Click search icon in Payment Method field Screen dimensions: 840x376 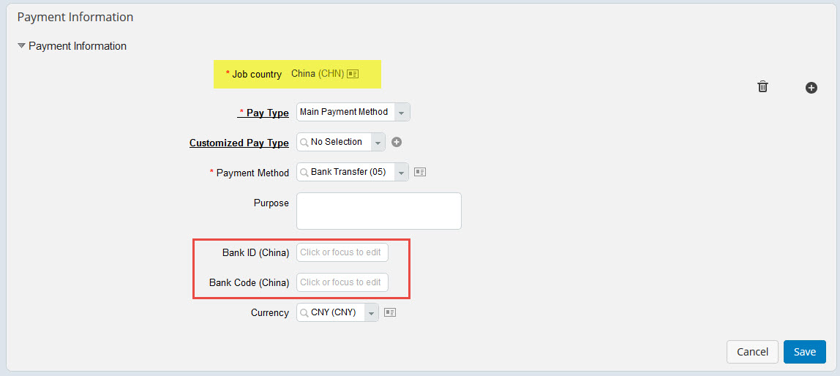[304, 173]
